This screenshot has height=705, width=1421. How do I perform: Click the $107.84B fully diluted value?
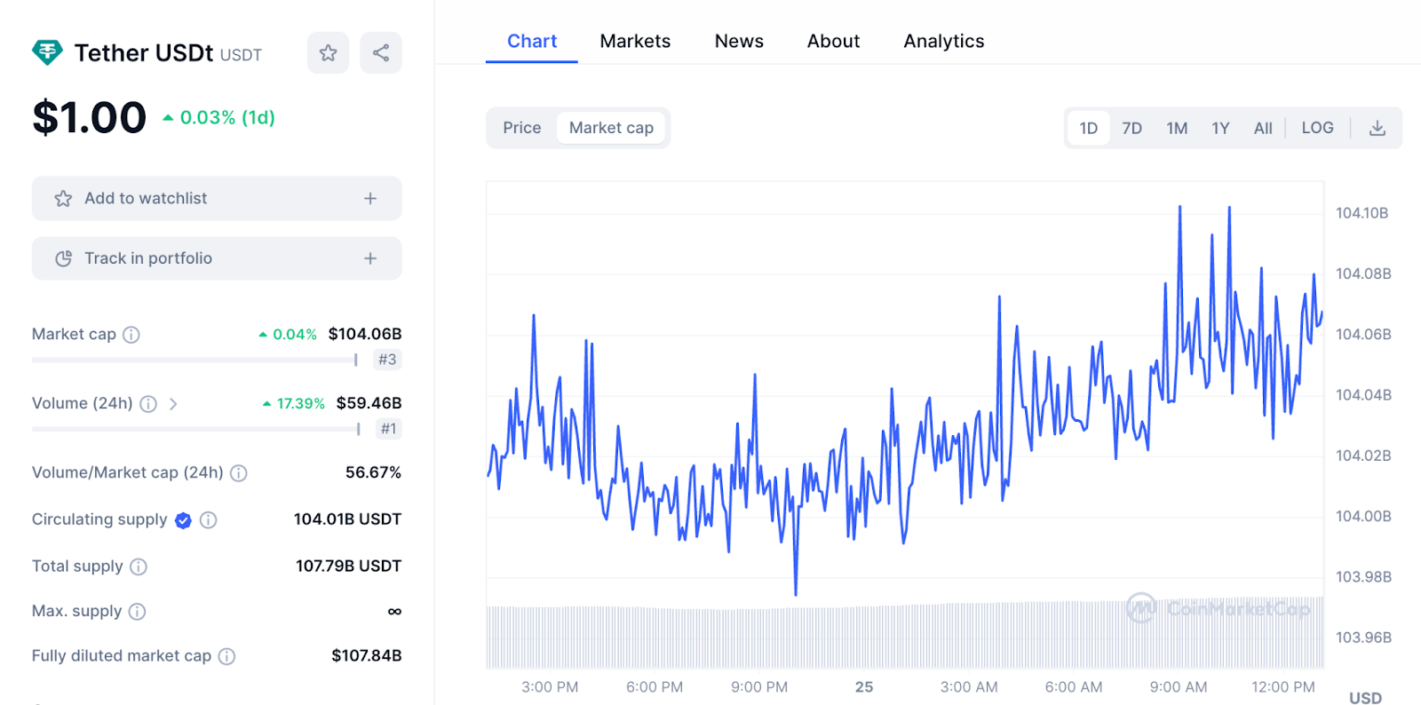click(366, 656)
